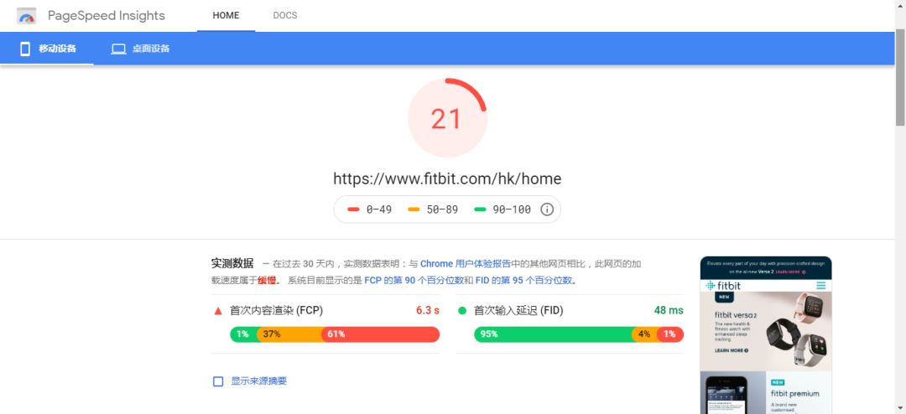906x414 pixels.
Task: Click the 实测数据 heading
Action: point(232,264)
